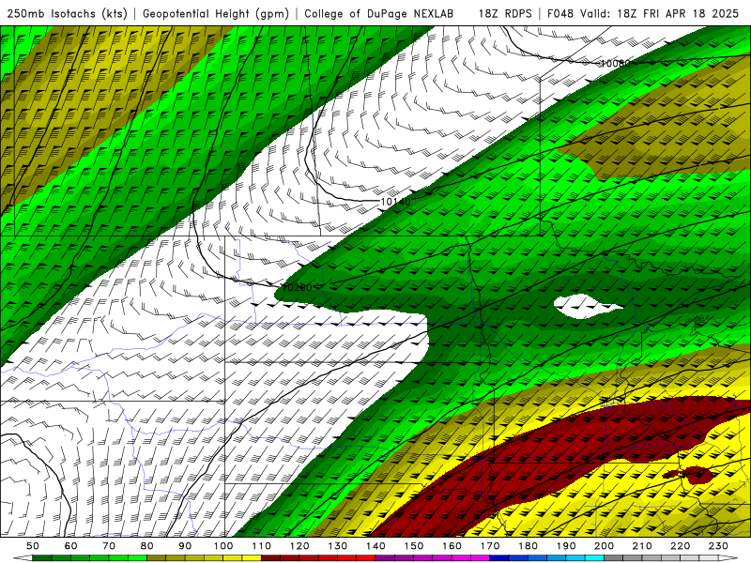The height and width of the screenshot is (563, 751).
Task: Click the 10080 height contour label
Action: tap(615, 63)
